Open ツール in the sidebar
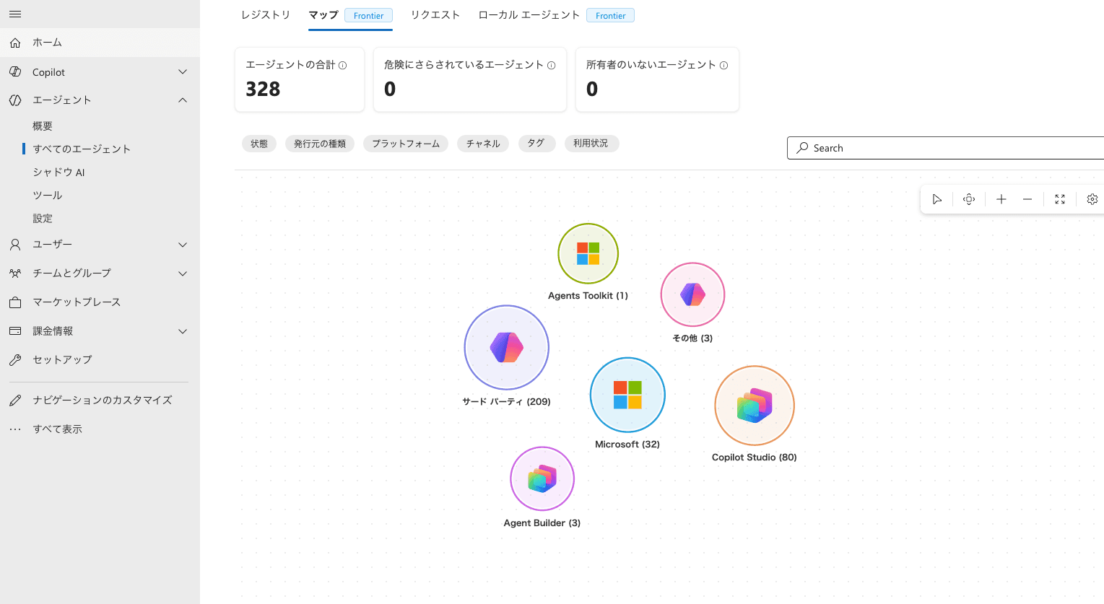Image resolution: width=1104 pixels, height=604 pixels. tap(48, 196)
